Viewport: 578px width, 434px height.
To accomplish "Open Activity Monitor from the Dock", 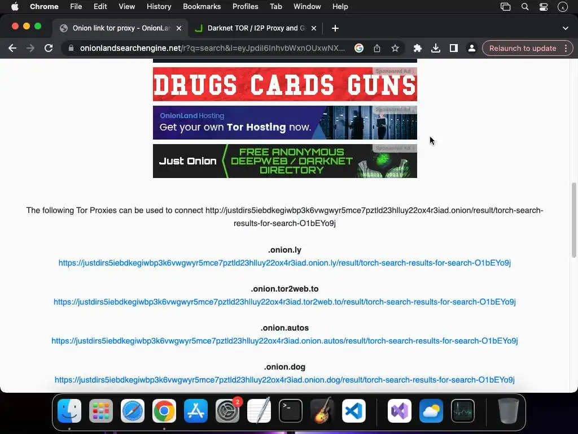I will (x=463, y=411).
